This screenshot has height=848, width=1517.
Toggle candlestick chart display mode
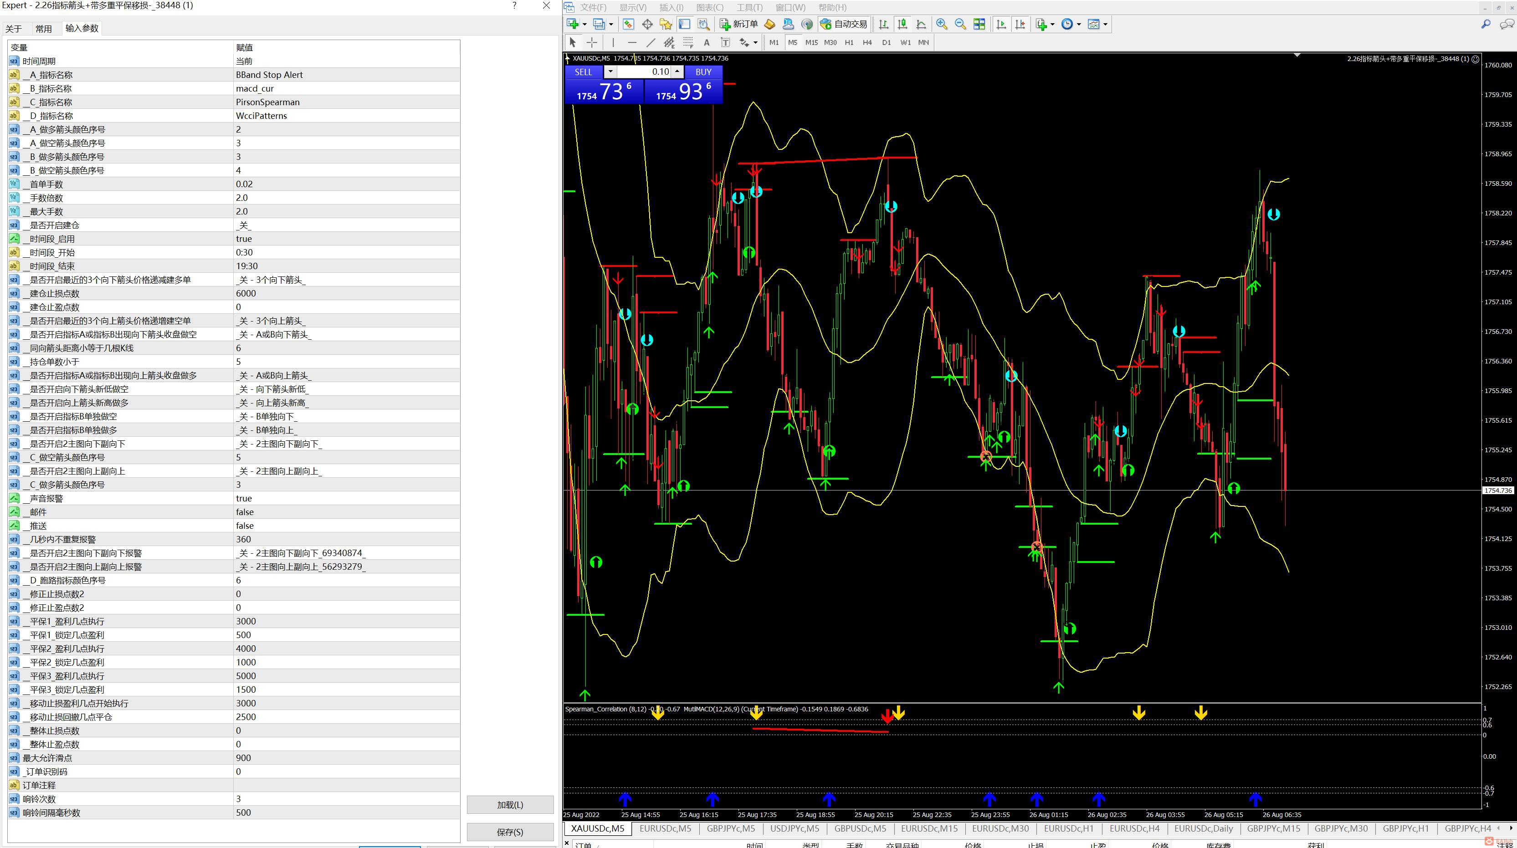(x=902, y=24)
